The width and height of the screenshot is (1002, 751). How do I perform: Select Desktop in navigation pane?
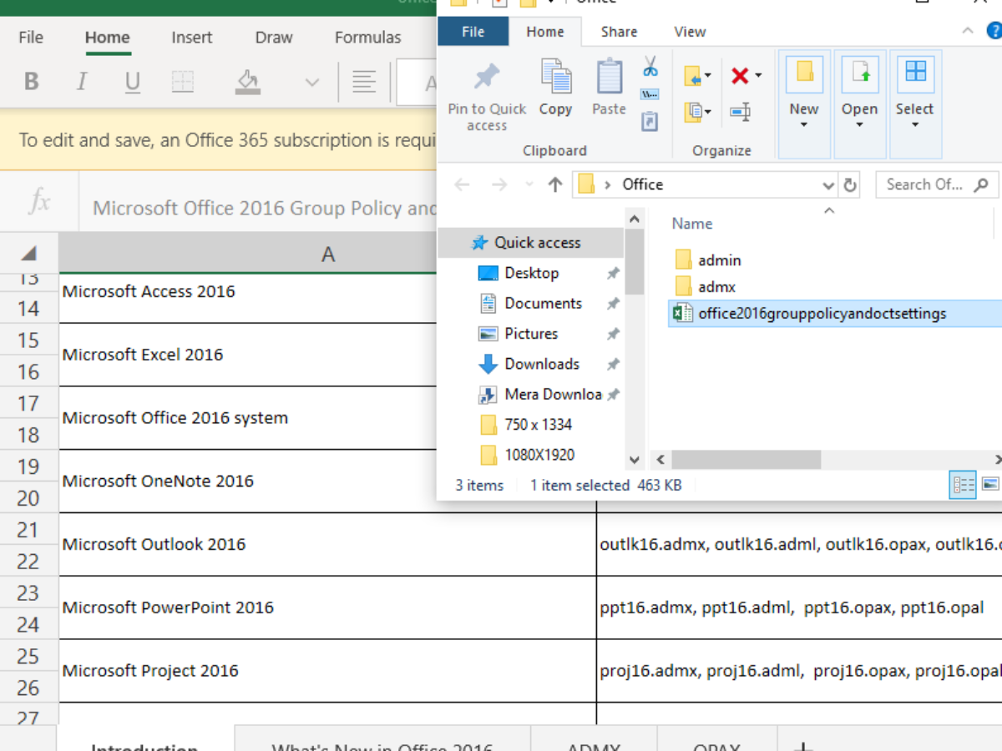coord(531,273)
